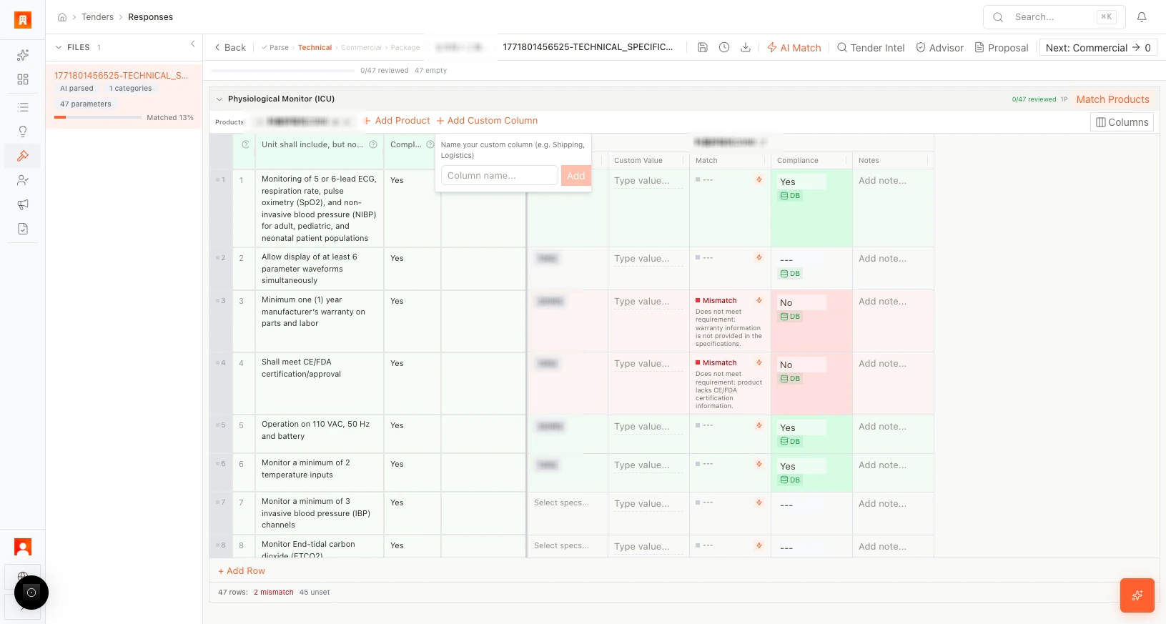Open the file-check sidebar icon
The image size is (1166, 624).
tap(23, 229)
